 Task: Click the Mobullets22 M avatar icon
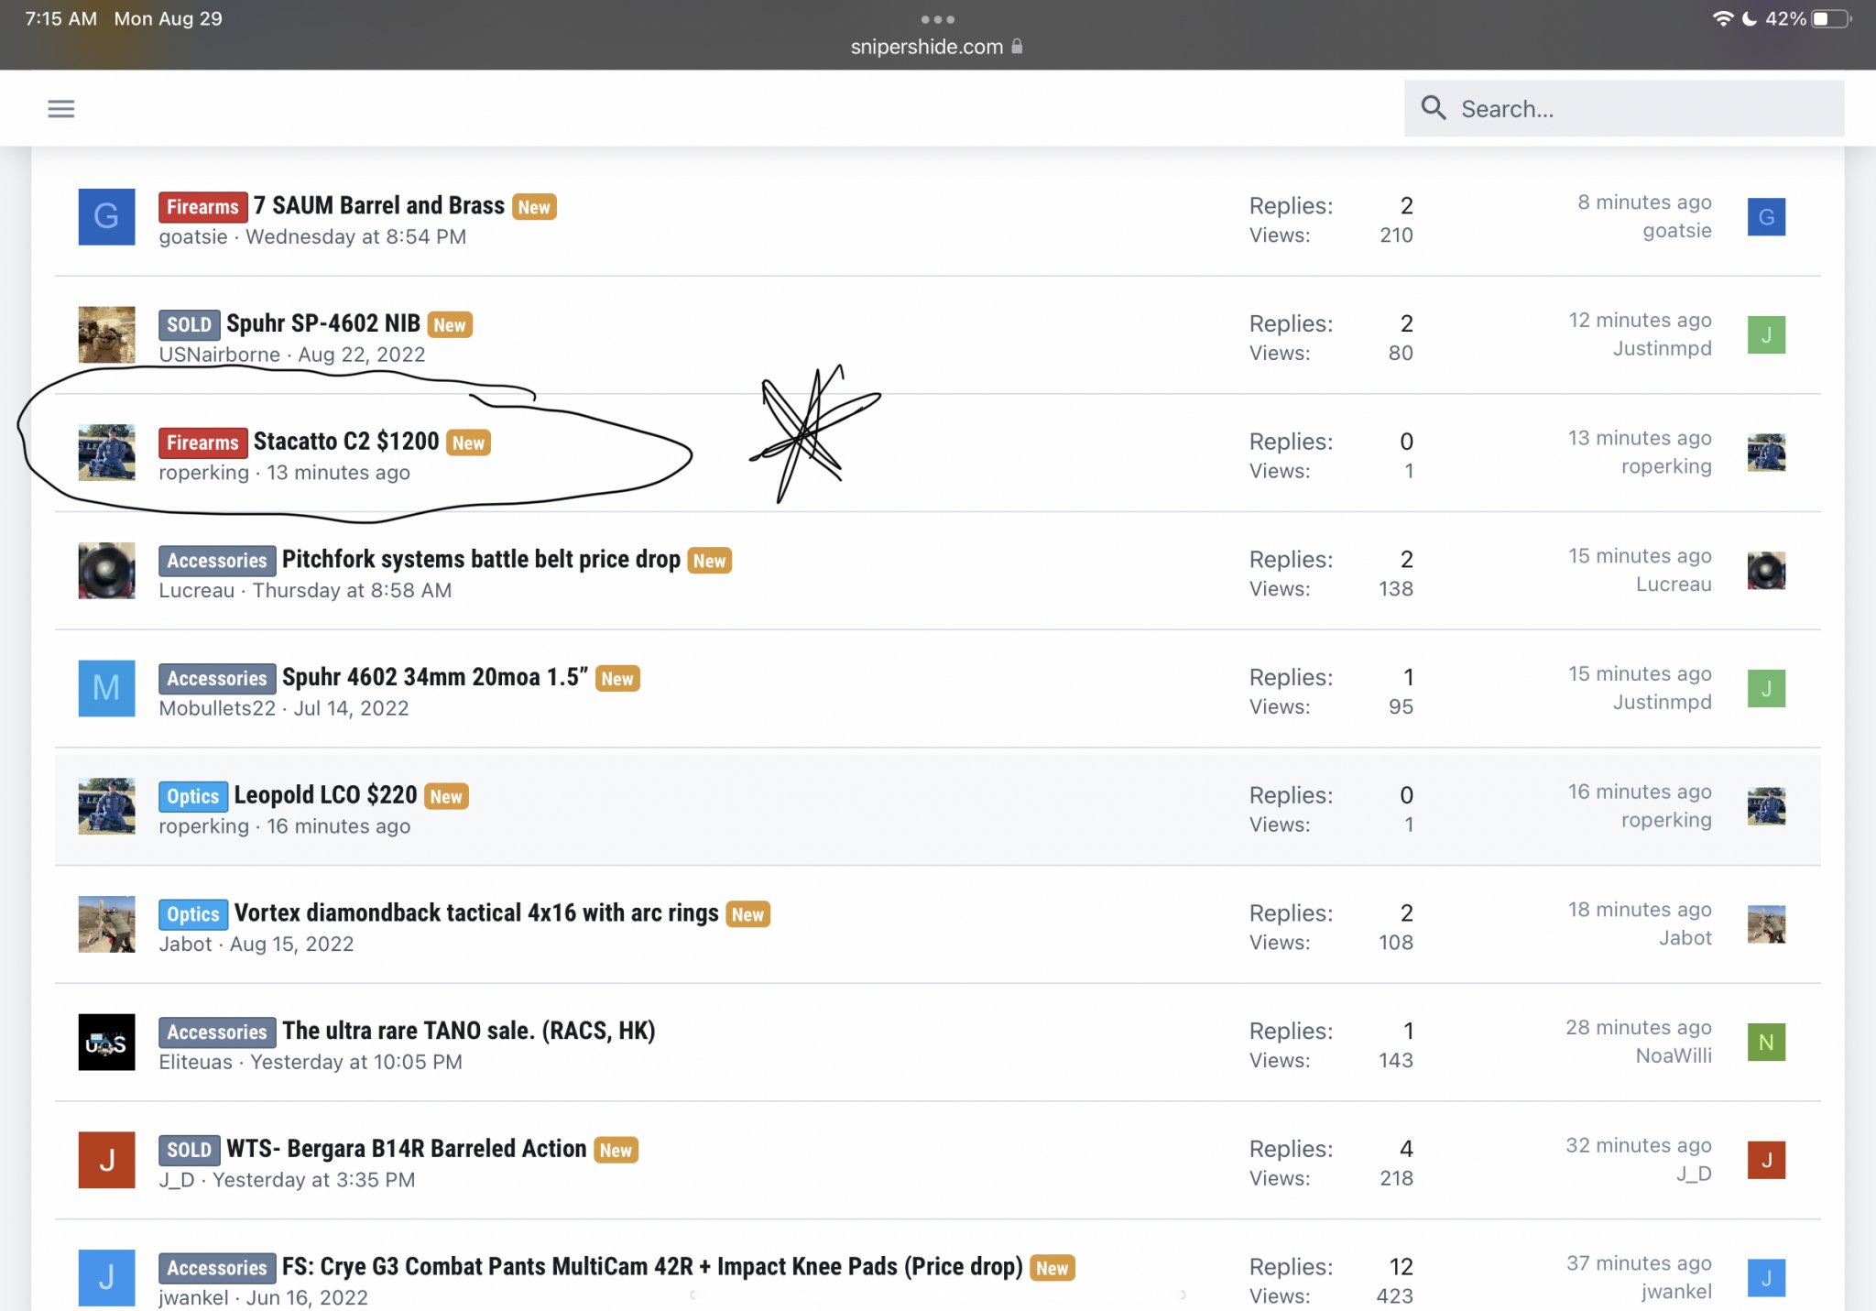106,688
